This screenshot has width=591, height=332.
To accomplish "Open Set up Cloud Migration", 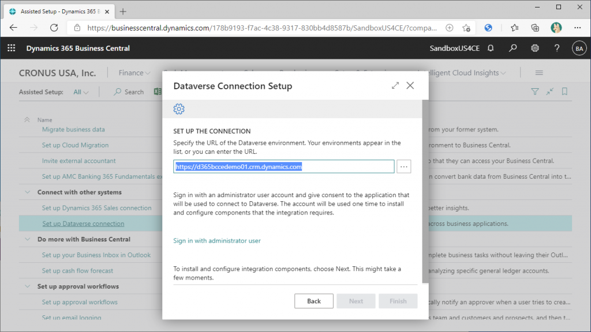I will point(76,145).
